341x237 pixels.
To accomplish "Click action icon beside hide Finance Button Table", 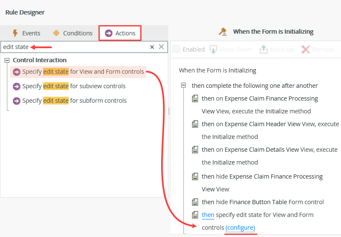I will [x=195, y=202].
